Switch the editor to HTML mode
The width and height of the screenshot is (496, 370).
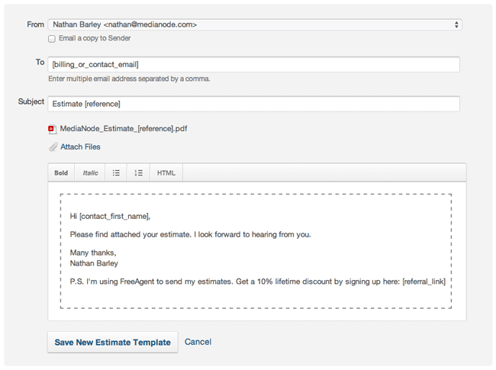point(166,173)
